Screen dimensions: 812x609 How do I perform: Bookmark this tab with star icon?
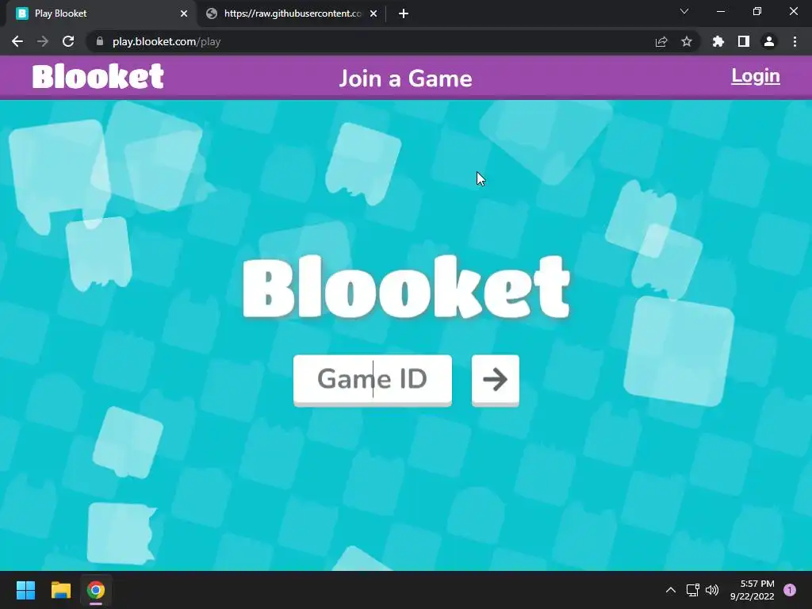pyautogui.click(x=686, y=41)
